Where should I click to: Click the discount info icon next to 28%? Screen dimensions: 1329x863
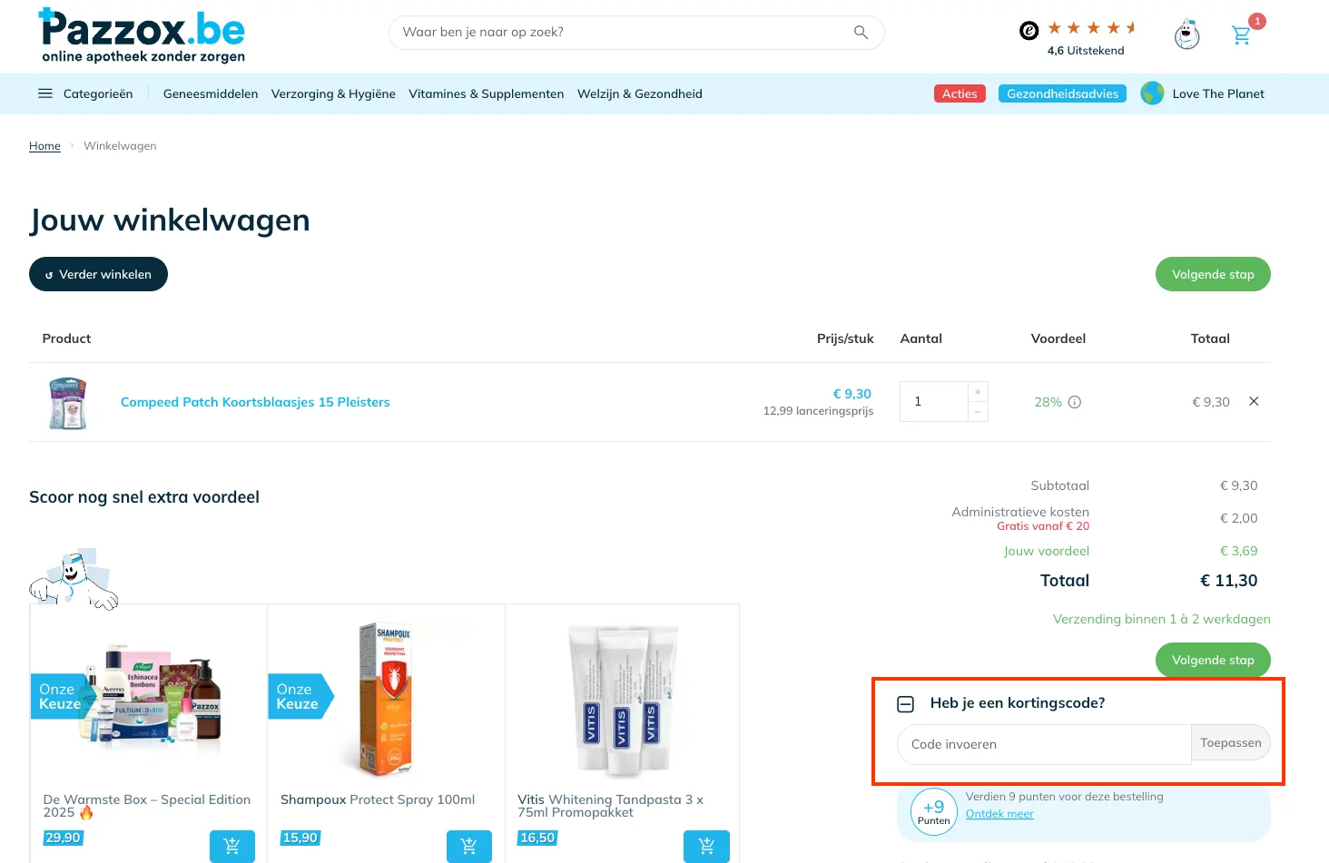click(x=1075, y=402)
